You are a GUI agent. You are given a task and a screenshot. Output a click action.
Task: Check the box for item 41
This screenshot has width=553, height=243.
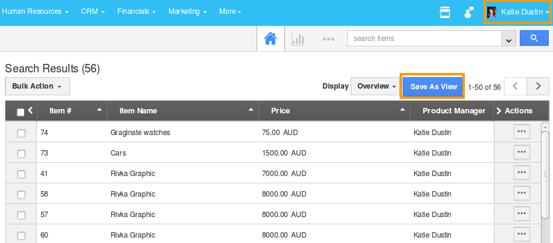21,174
